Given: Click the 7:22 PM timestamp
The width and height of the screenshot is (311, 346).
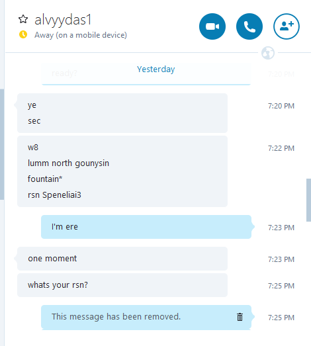Looking at the screenshot, I should pyautogui.click(x=281, y=148).
